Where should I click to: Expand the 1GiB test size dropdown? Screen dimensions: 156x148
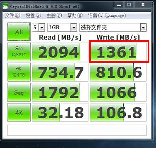(x=74, y=28)
